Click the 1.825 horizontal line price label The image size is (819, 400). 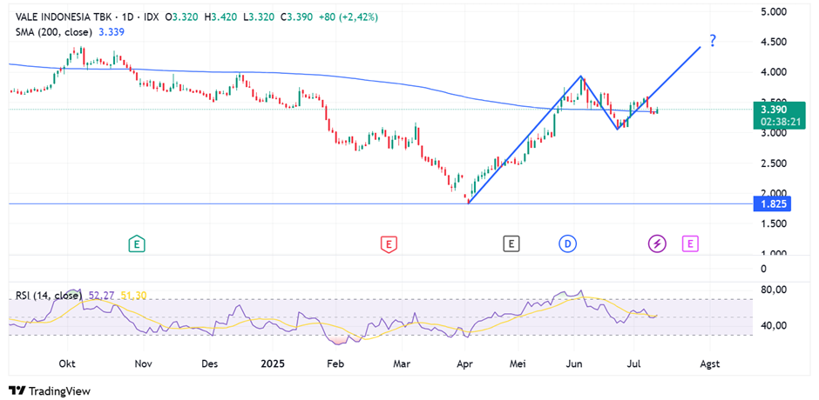tap(775, 204)
